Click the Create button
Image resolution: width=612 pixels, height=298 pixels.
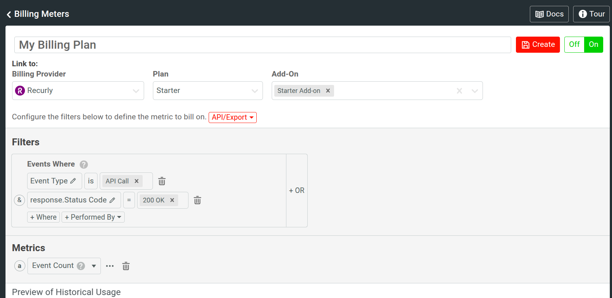(x=538, y=45)
